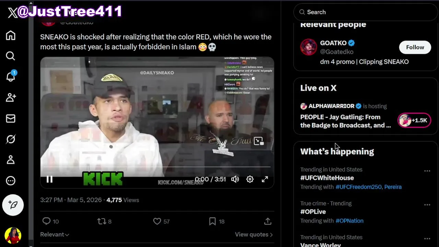Screen dimensions: 439x247
Task: Open the Grok icon in sidebar
Action: [11, 139]
